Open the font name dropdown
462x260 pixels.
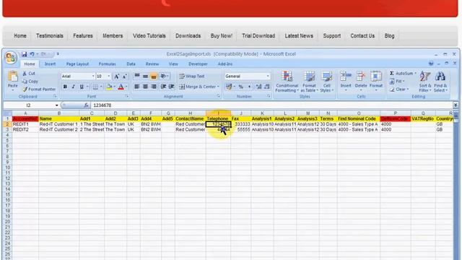93,77
